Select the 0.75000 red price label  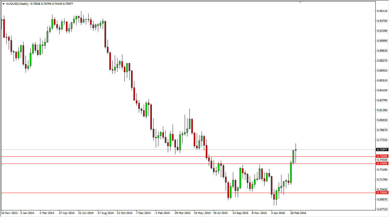pos(381,156)
